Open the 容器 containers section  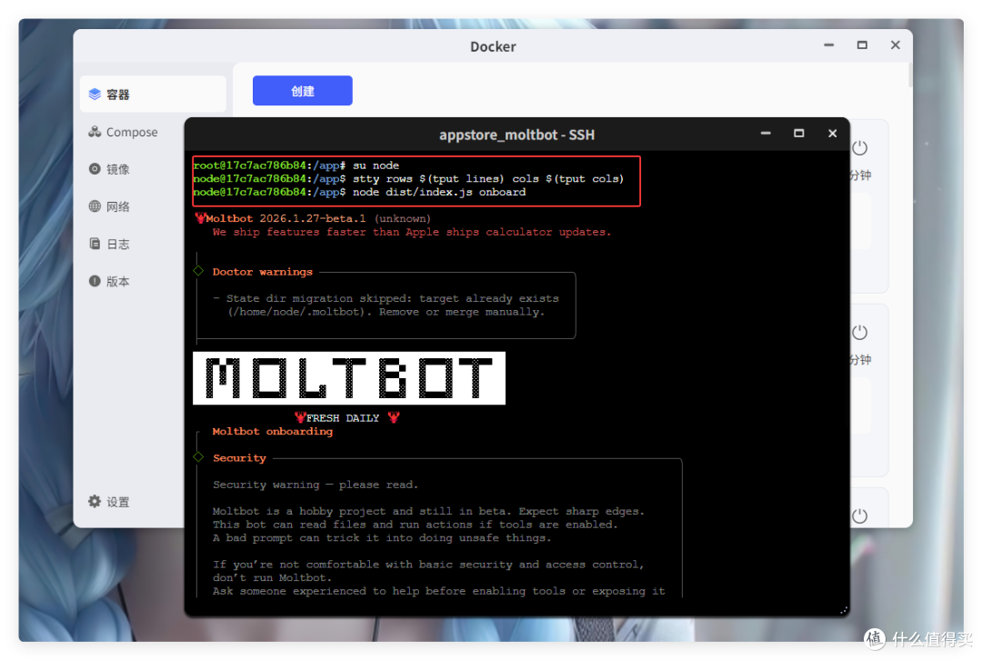[153, 94]
